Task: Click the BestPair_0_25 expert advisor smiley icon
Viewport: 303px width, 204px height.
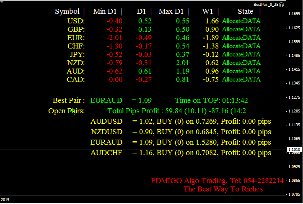Action: point(282,5)
